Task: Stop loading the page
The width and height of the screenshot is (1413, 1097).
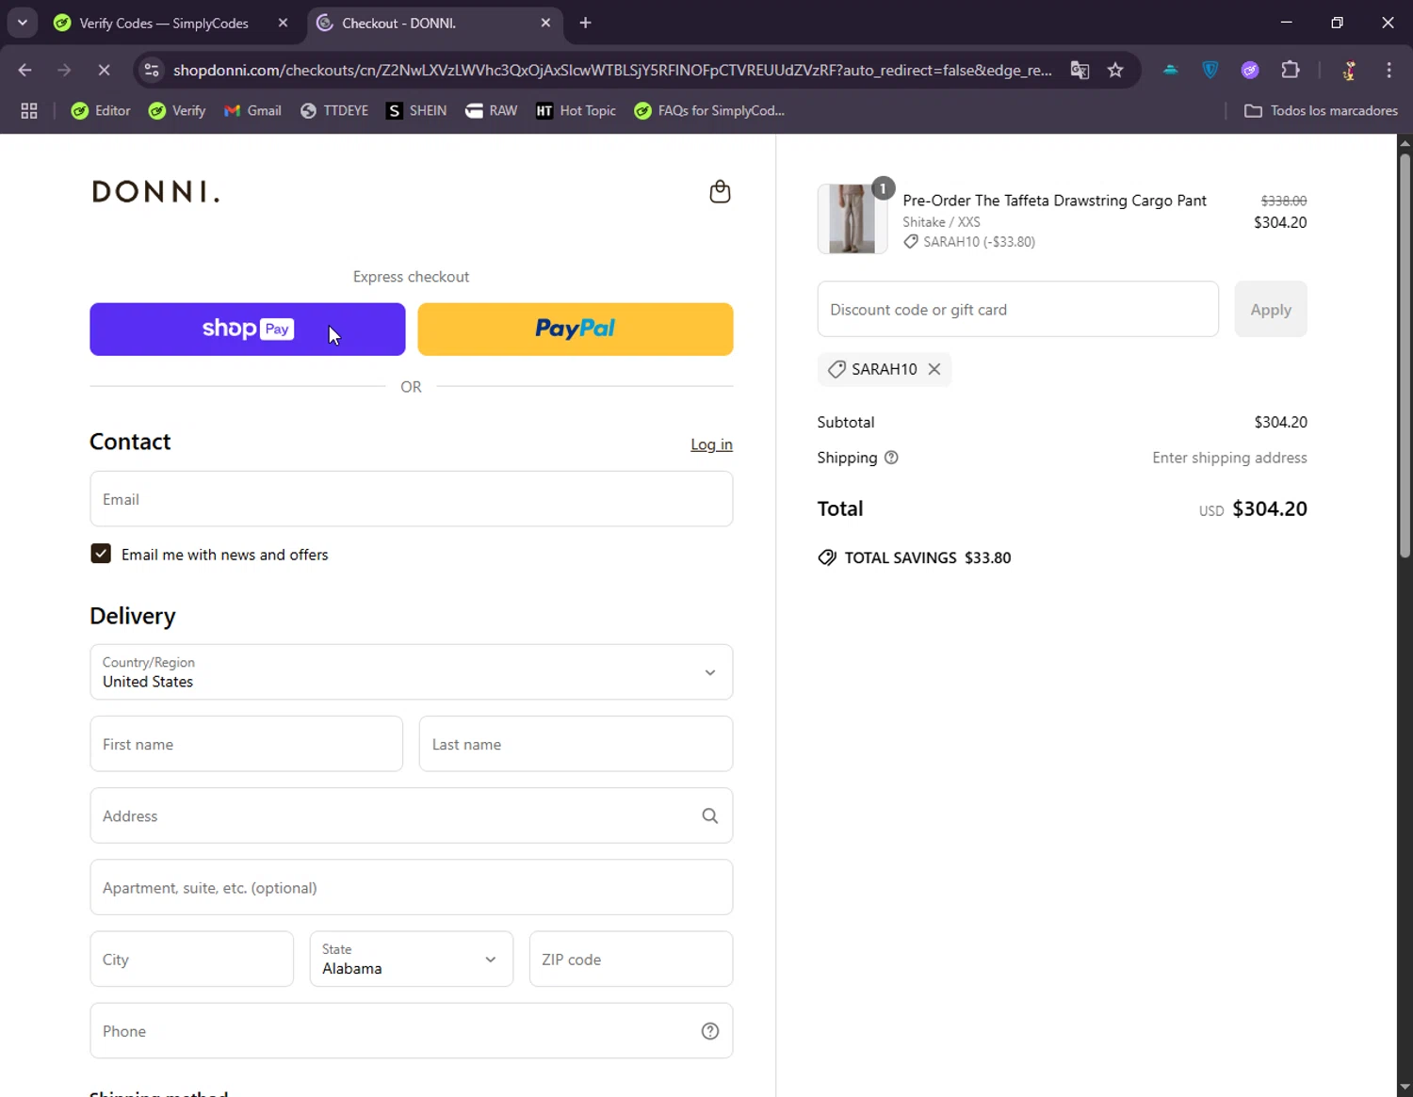Action: click(104, 70)
